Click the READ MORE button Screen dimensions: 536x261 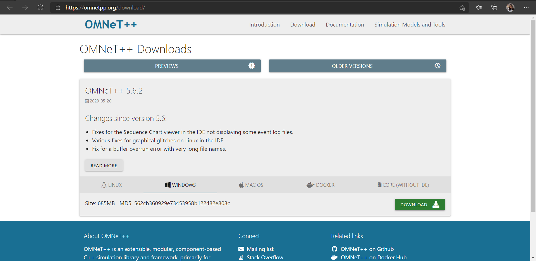click(104, 166)
